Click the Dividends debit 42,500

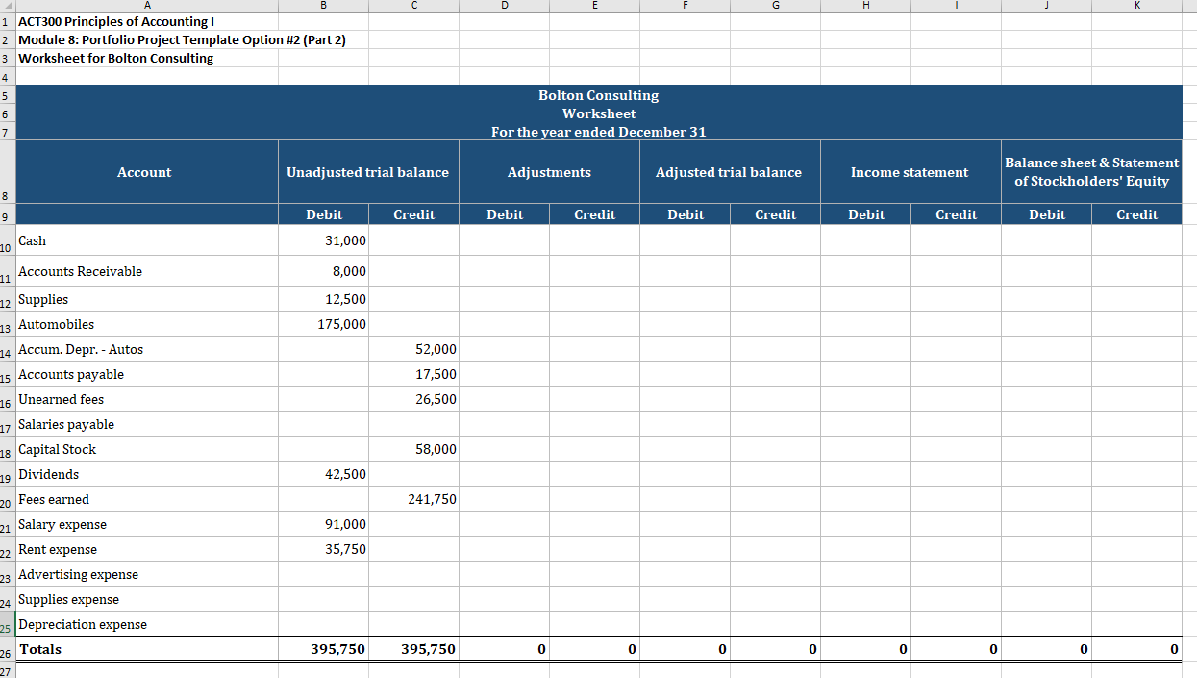tap(323, 474)
